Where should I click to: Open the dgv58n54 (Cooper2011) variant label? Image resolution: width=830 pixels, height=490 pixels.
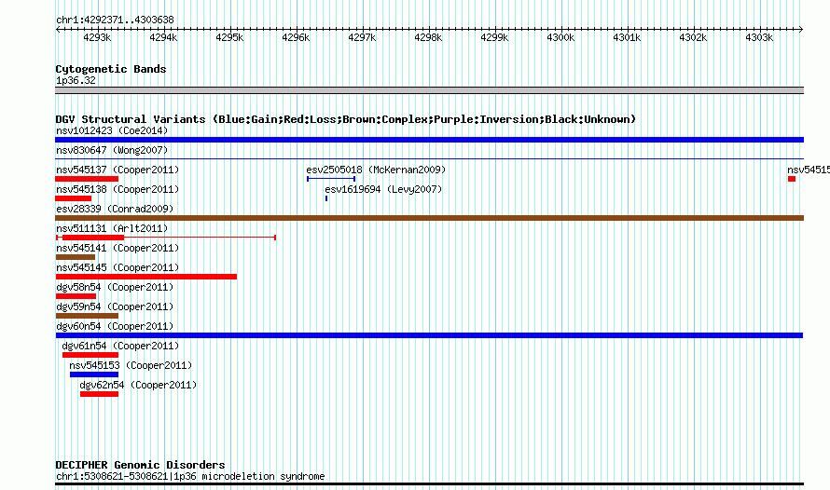click(x=115, y=287)
